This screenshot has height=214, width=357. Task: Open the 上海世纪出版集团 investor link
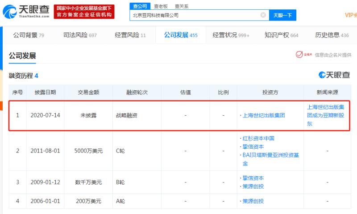pyautogui.click(x=264, y=115)
